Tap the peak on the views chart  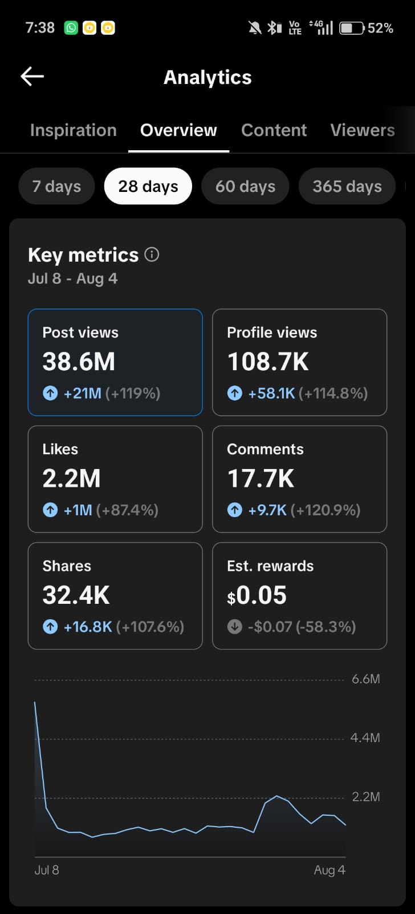35,702
